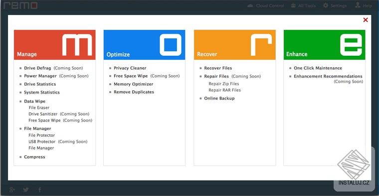Select Drive Defrag under Manage
This screenshot has width=379, height=196.
tap(37, 68)
